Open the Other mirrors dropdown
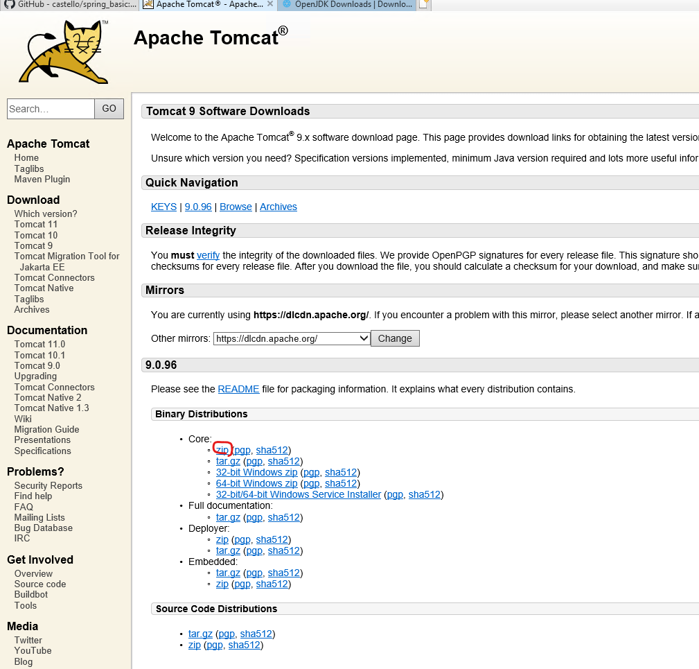699x669 pixels. pyautogui.click(x=292, y=338)
